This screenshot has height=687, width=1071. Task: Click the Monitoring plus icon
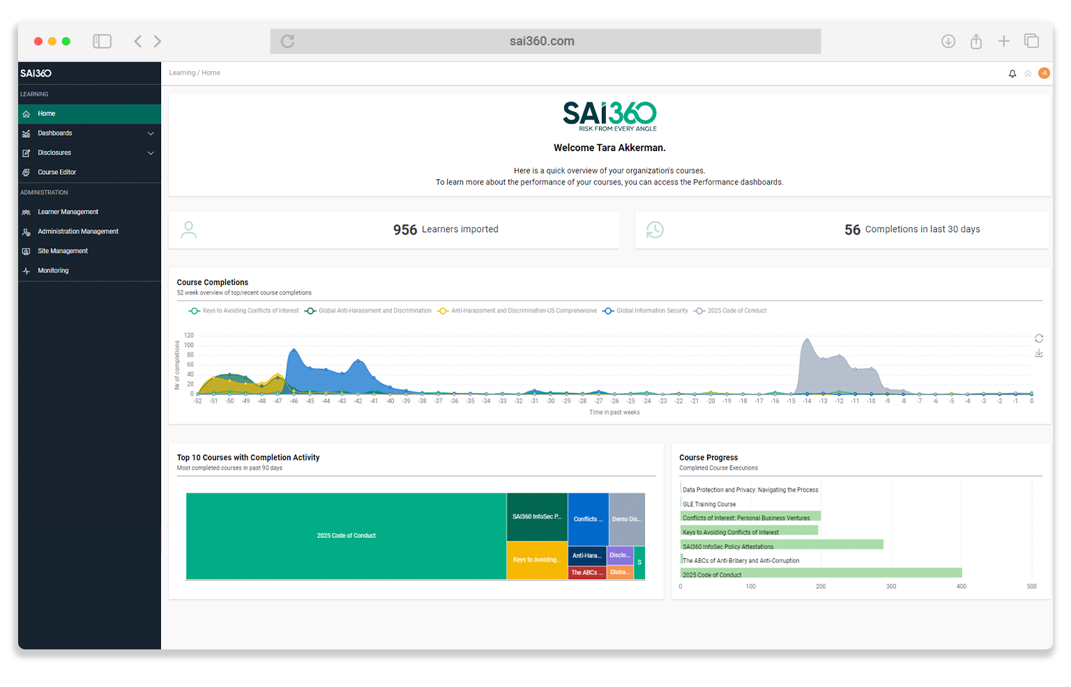tap(26, 270)
